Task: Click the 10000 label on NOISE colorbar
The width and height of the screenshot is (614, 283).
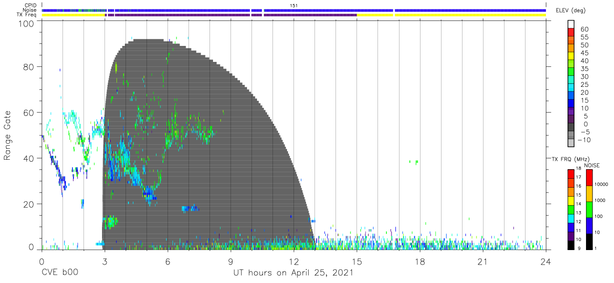Action: pyautogui.click(x=601, y=184)
